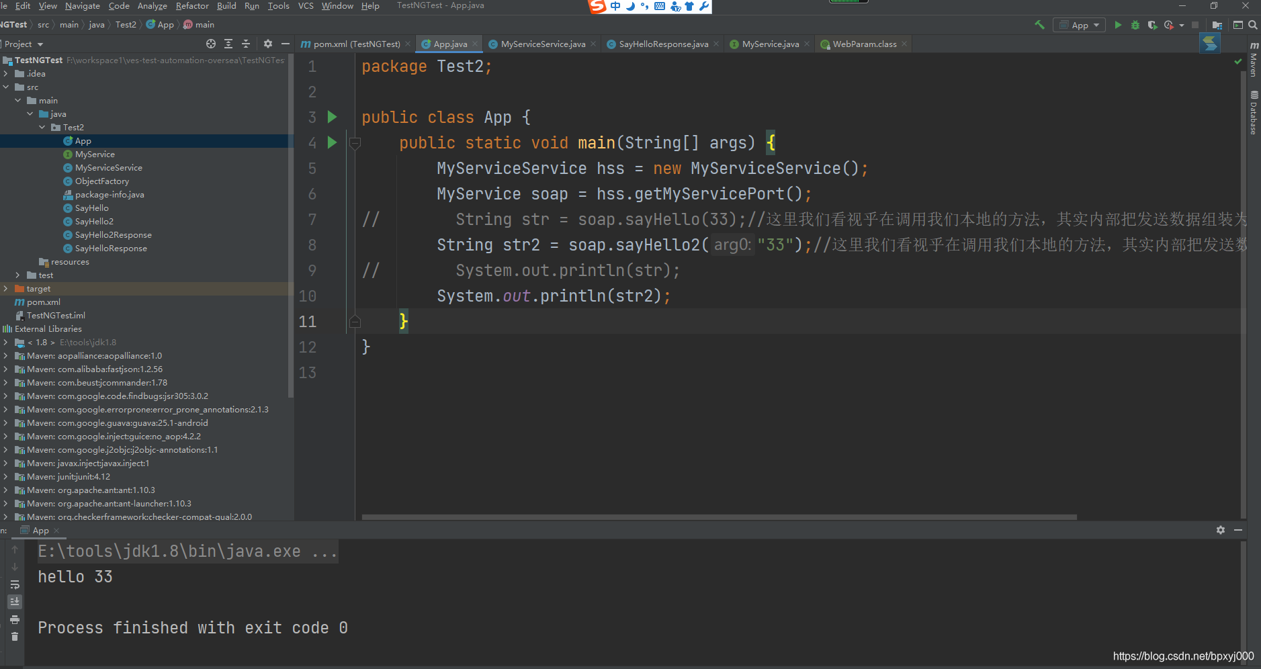Locate current file using the crosshair icon
This screenshot has height=669, width=1261.
(x=211, y=44)
